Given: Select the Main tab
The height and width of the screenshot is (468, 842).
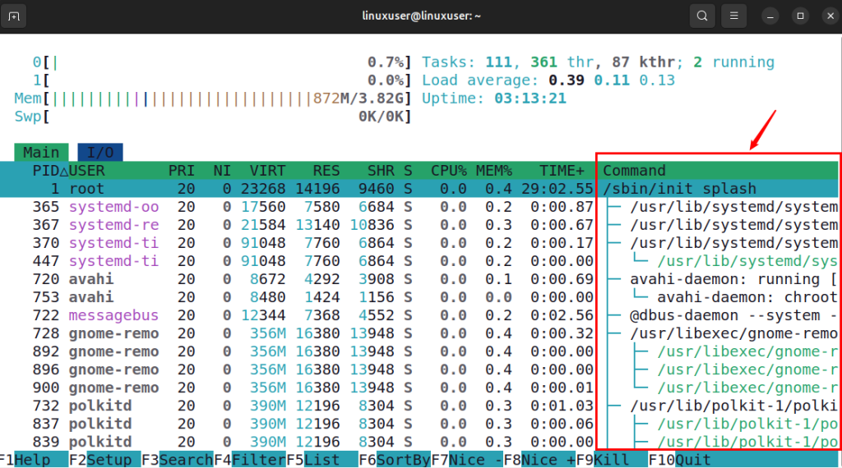Looking at the screenshot, I should (41, 152).
